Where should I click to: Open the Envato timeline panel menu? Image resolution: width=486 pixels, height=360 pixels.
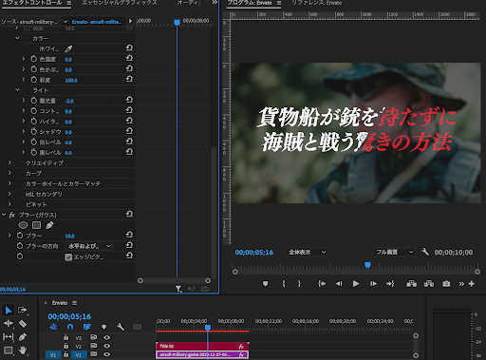[x=74, y=303]
